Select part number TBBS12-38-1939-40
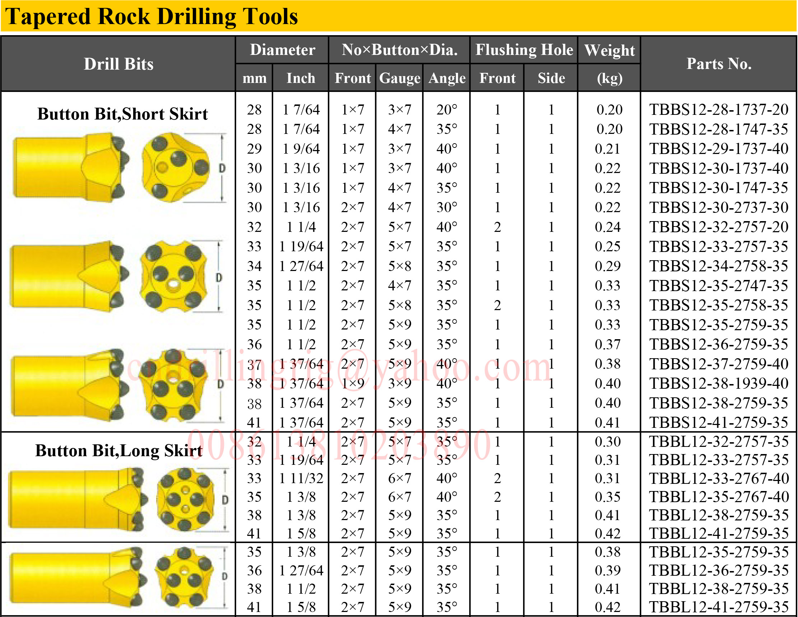798x617 pixels. click(718, 383)
